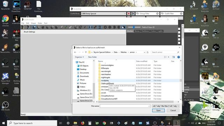Switch to the Lights tab
Image resolution: width=224 pixels, height=126 pixels.
(160, 31)
